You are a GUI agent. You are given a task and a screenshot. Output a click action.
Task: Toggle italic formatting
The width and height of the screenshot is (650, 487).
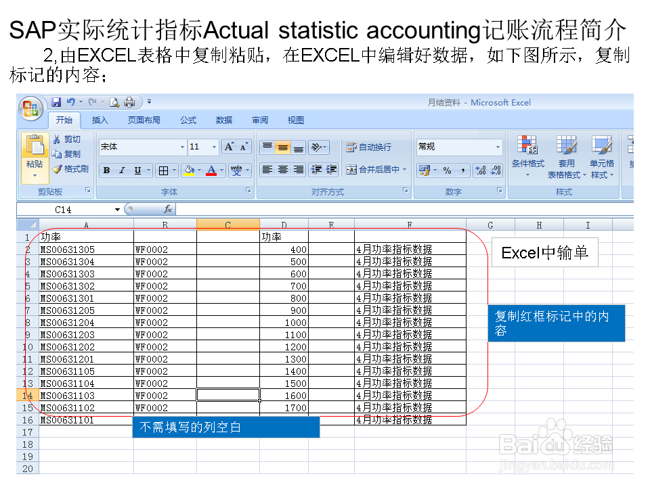[x=122, y=170]
